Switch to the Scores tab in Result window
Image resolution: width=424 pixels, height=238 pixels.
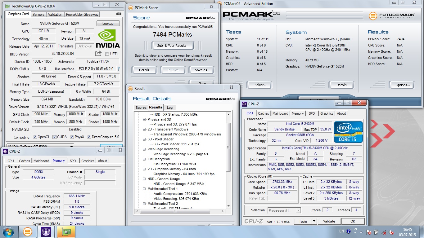141,108
